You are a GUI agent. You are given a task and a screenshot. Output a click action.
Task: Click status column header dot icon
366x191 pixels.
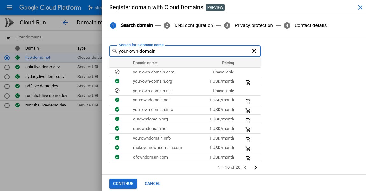coord(18,48)
